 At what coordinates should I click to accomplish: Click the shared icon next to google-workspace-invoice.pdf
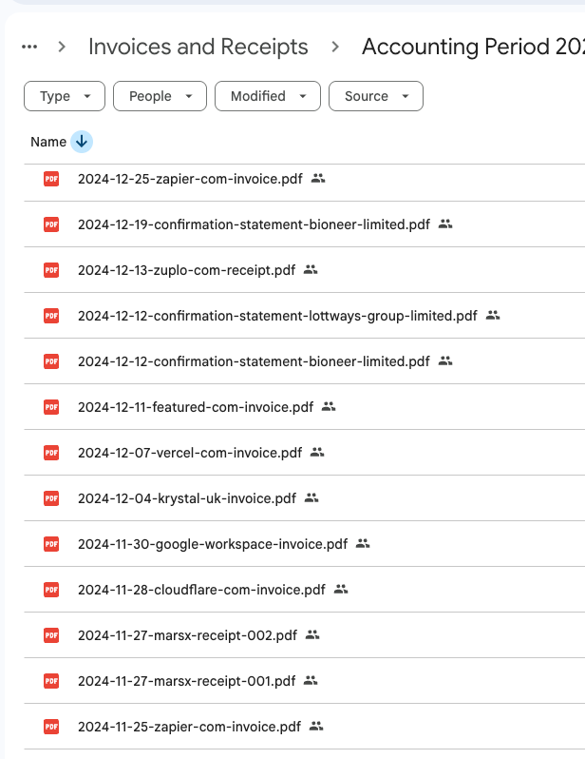[x=363, y=544]
